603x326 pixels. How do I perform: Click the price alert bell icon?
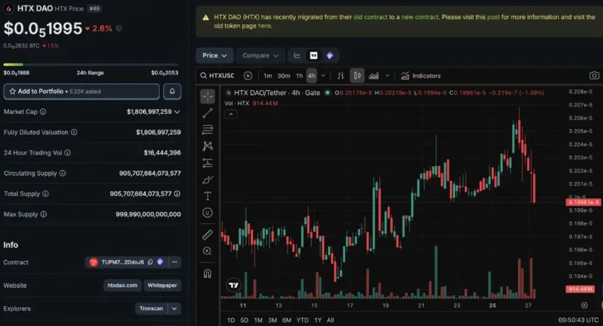172,91
